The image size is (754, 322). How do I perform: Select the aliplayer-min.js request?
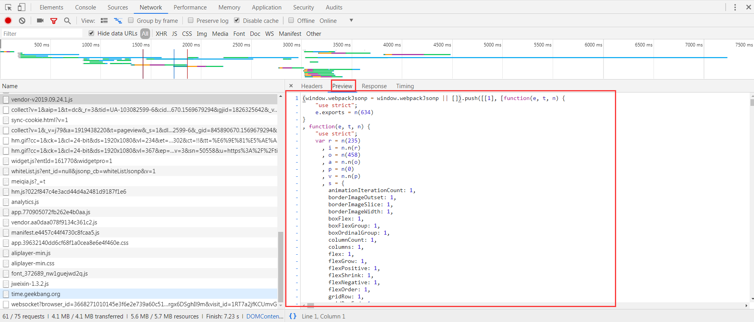tap(31, 253)
